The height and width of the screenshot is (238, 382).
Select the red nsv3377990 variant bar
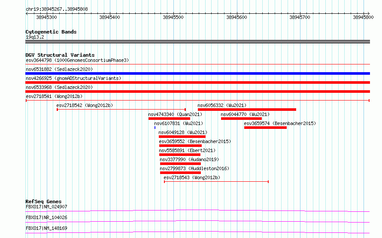pos(181,164)
